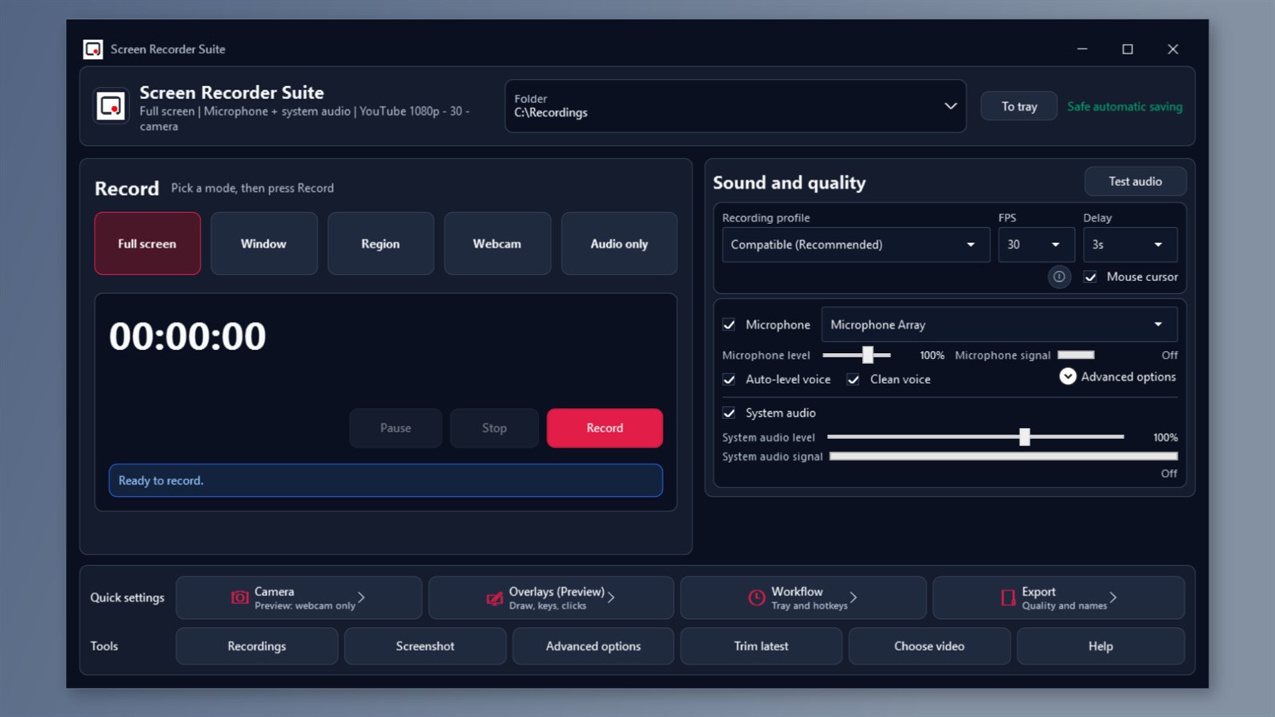Open the Help button
Screen dimensions: 1275x717
tap(1100, 646)
